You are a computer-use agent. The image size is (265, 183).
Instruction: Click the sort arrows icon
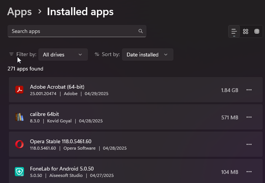click(97, 54)
